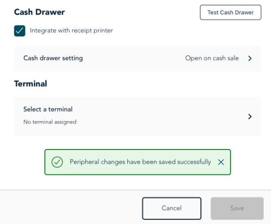This screenshot has height=224, width=271.
Task: Expand the chevron beside Open on cash sale
Action: click(250, 58)
